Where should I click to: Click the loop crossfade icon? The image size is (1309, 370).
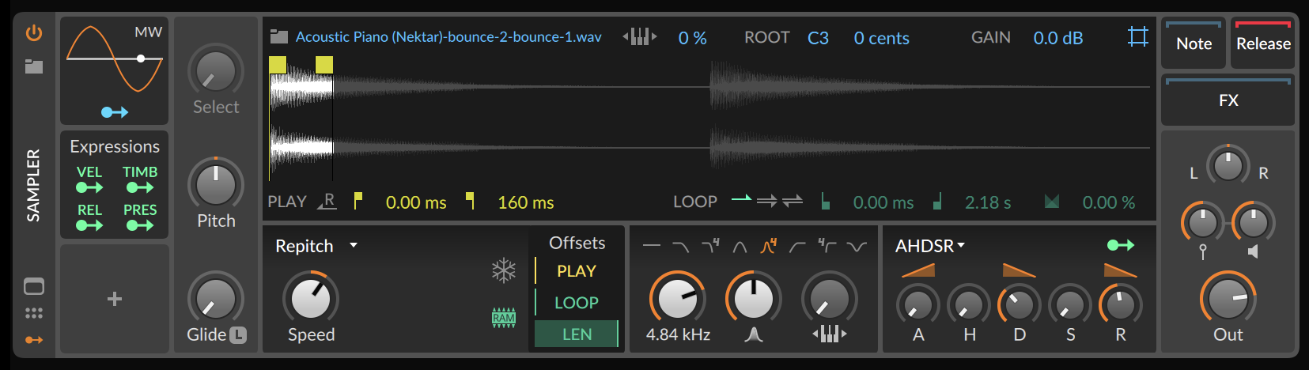(x=1052, y=202)
